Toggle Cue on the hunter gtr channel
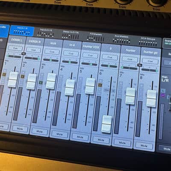 pyautogui.click(x=150, y=61)
